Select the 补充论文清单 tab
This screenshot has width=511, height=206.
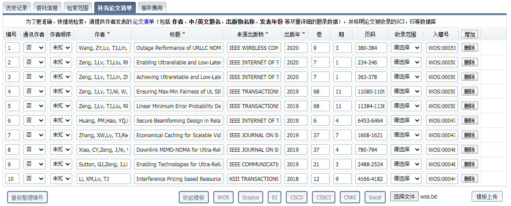[115, 8]
